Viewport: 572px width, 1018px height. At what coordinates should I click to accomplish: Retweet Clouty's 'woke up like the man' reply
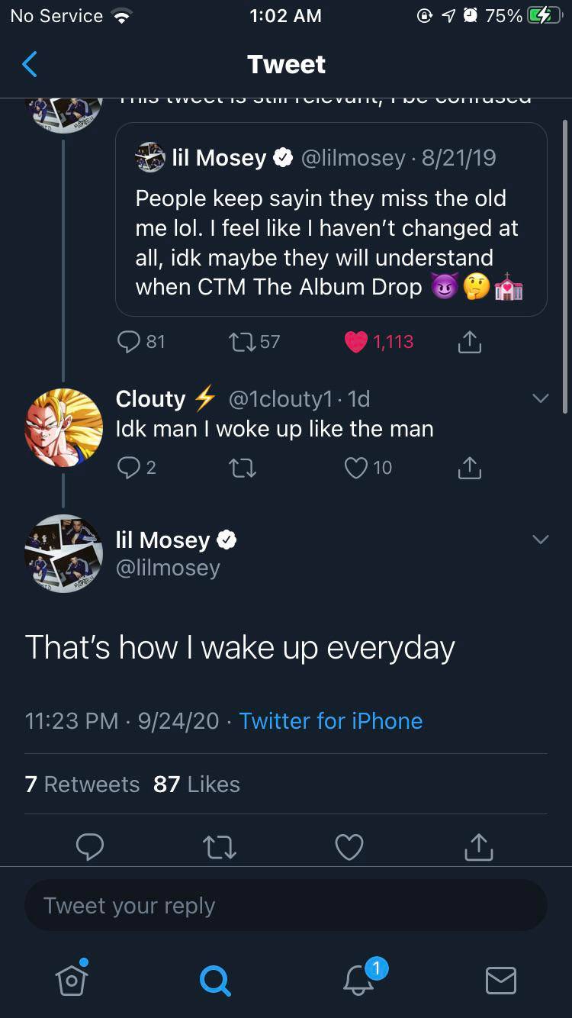(x=242, y=468)
